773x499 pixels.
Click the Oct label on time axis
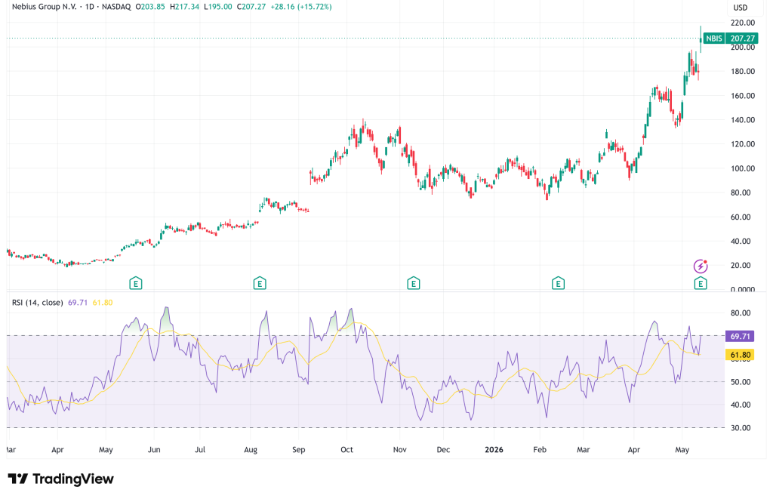(347, 450)
